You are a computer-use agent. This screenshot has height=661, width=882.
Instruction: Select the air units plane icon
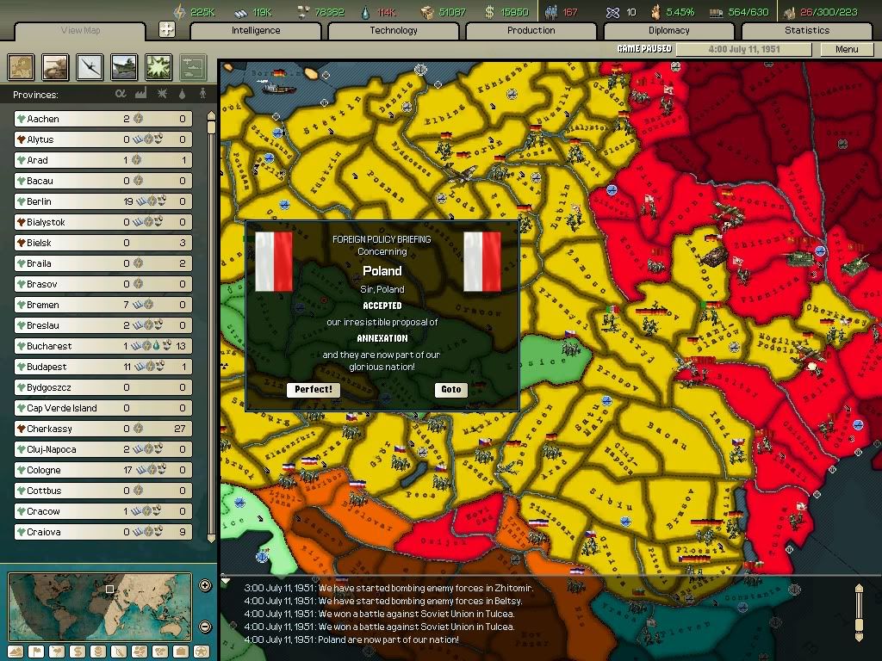[90, 67]
